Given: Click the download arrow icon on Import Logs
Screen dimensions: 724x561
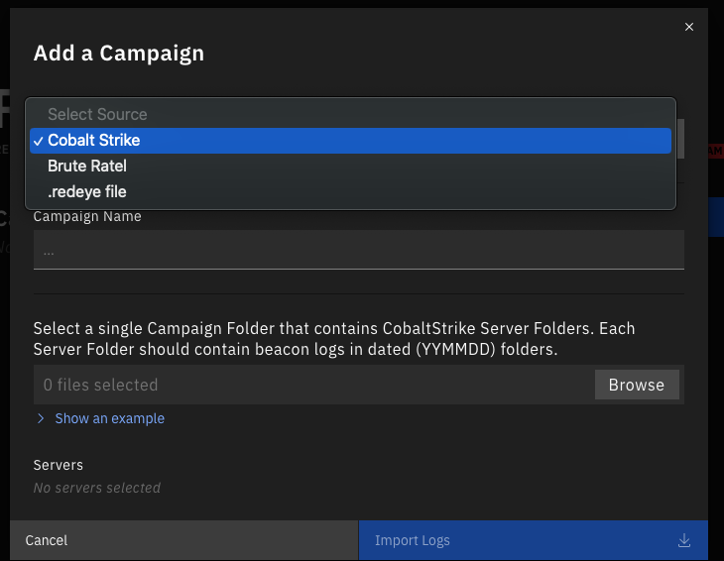Looking at the screenshot, I should [683, 540].
